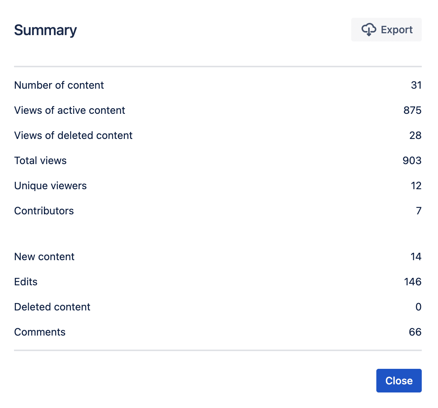The image size is (438, 408).
Task: Click the value 31 for Number of content
Action: point(416,85)
